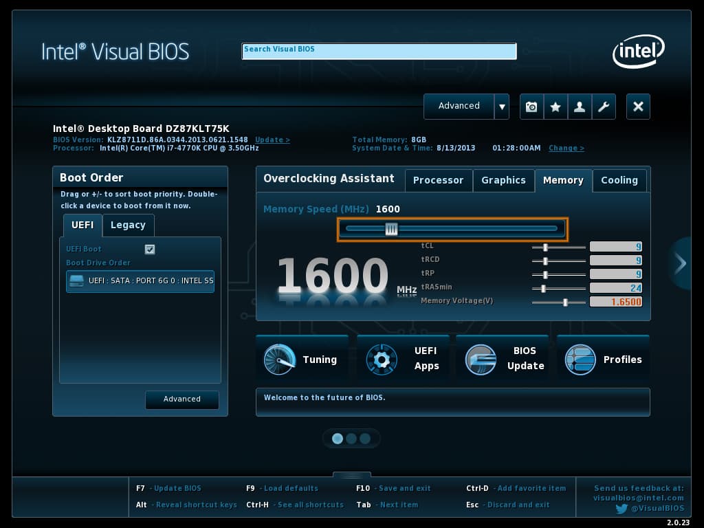Click the tRCD value field
Screen dimensions: 704x528
pyautogui.click(x=615, y=261)
